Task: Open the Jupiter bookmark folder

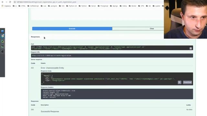Action: point(156,6)
